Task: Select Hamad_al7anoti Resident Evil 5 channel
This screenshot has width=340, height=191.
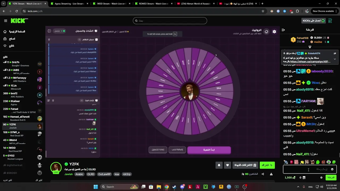Action: pyautogui.click(x=23, y=118)
